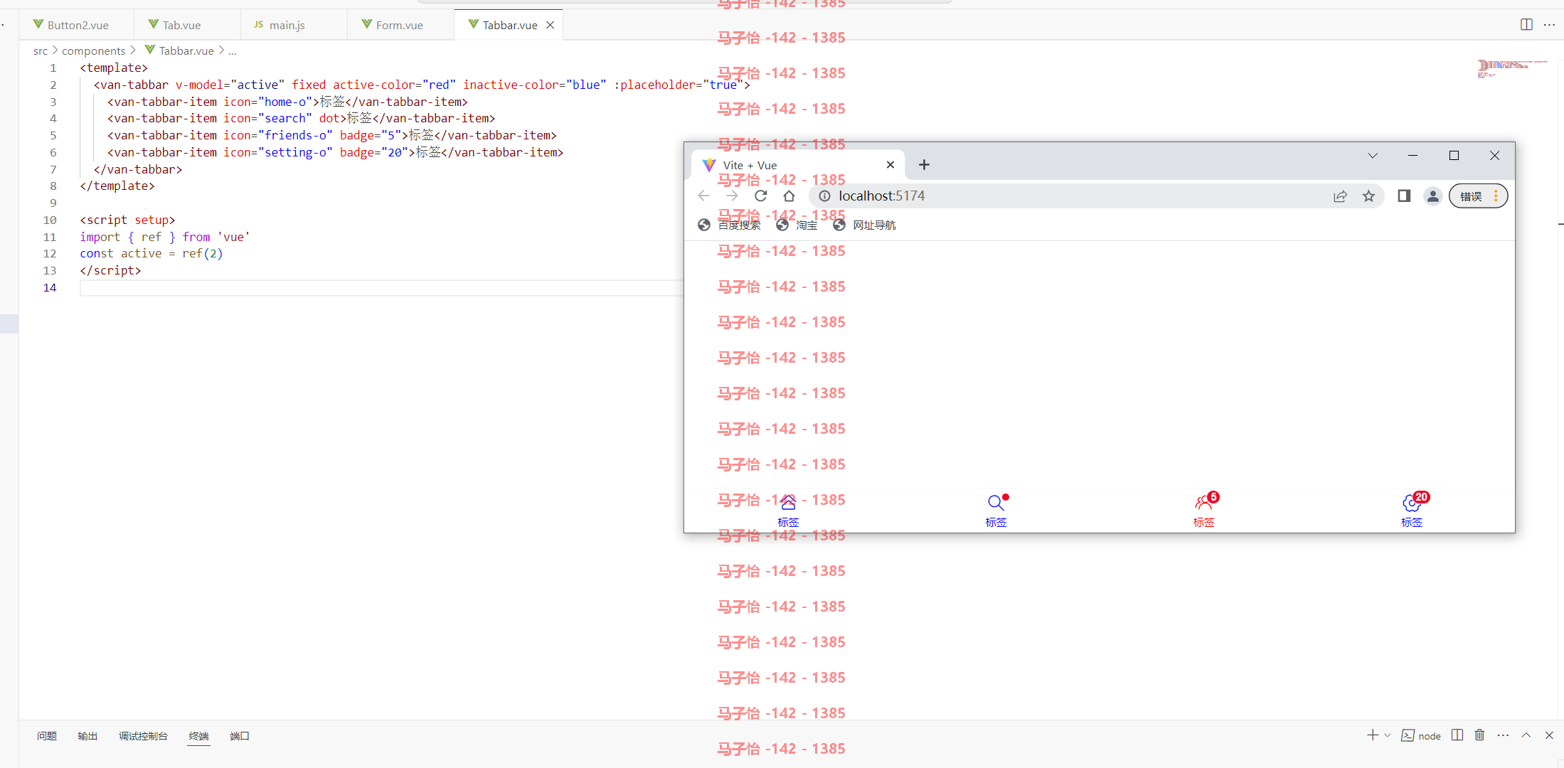Close the Tabbar.vue editor tab
This screenshot has width=1564, height=768.
(x=550, y=25)
